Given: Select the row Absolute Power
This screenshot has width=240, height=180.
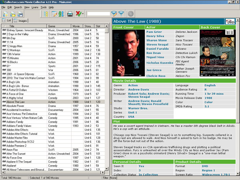Looking at the screenshot, I should pos(53,106).
